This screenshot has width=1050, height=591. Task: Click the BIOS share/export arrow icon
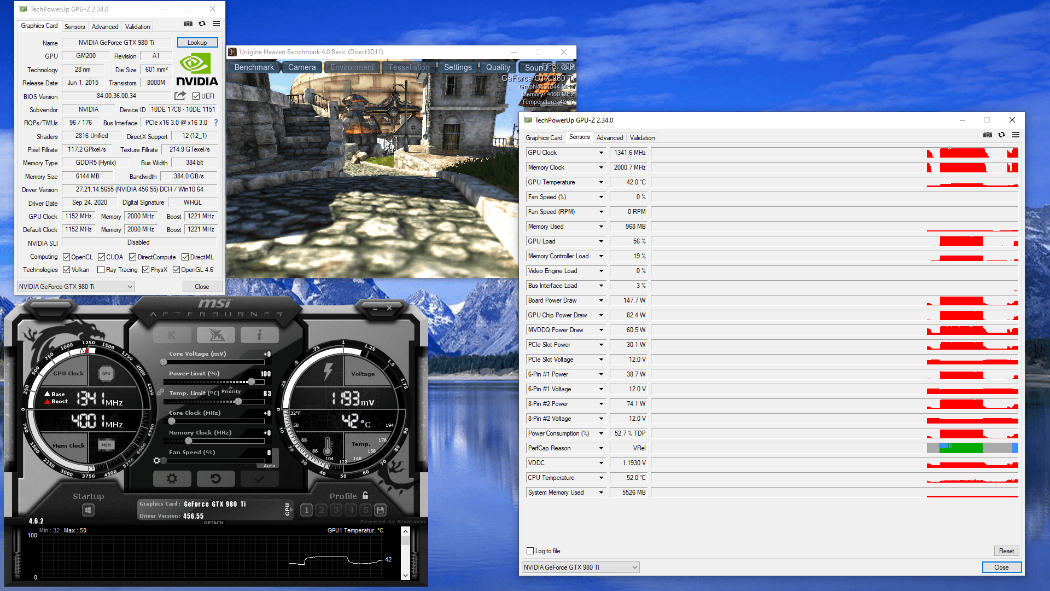tap(180, 96)
